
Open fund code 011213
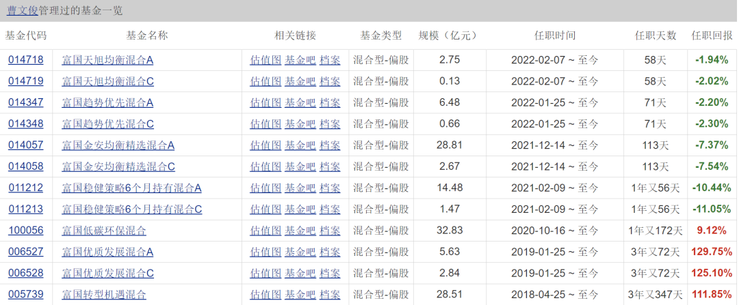coord(25,209)
